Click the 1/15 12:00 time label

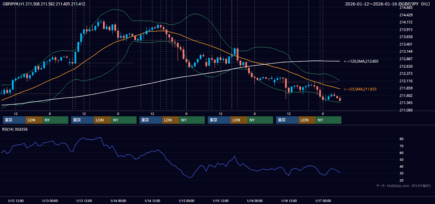221,201
